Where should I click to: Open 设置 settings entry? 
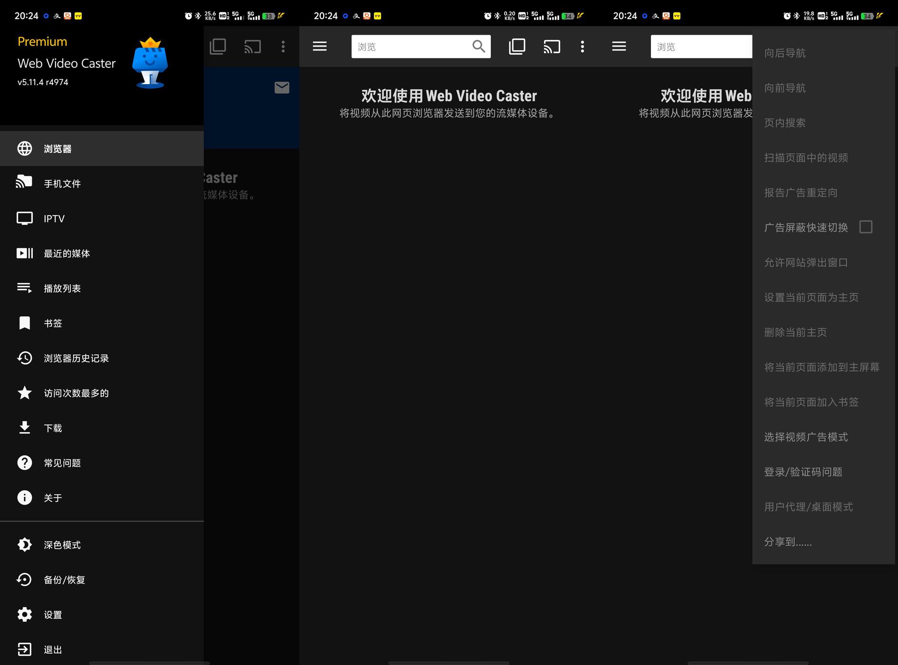click(102, 615)
